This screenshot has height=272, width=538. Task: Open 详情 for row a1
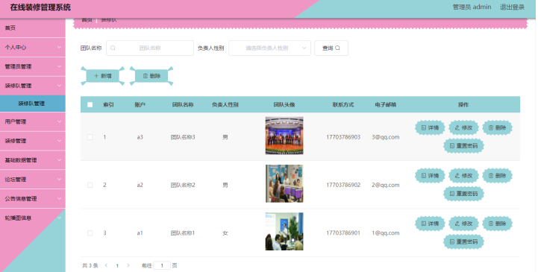pyautogui.click(x=430, y=224)
